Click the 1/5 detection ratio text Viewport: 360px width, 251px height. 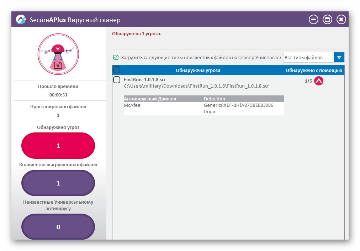click(308, 81)
